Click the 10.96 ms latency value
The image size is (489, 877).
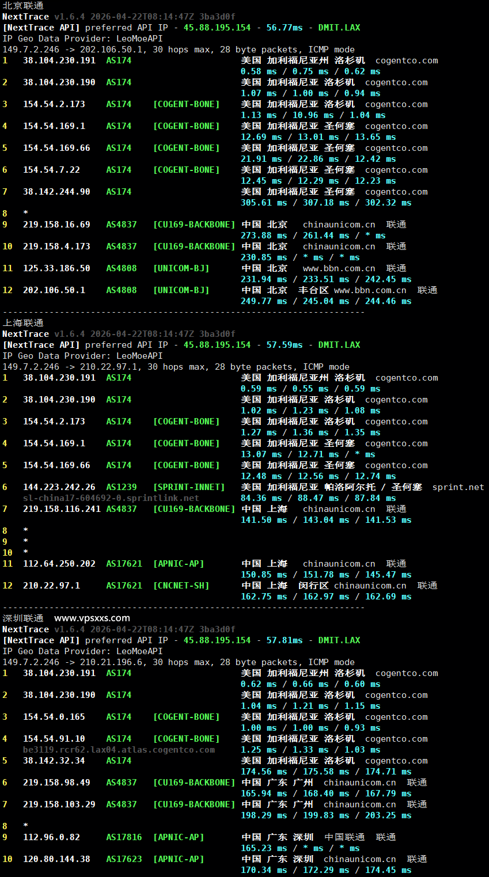point(313,115)
